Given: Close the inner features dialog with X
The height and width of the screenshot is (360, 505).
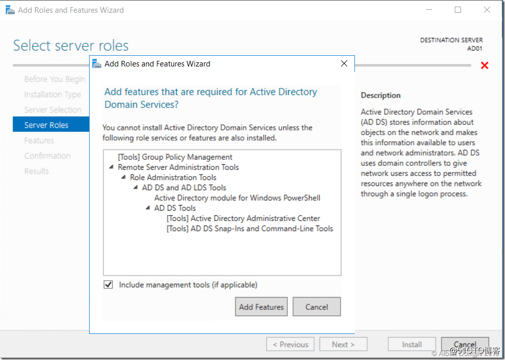Looking at the screenshot, I should click(344, 63).
